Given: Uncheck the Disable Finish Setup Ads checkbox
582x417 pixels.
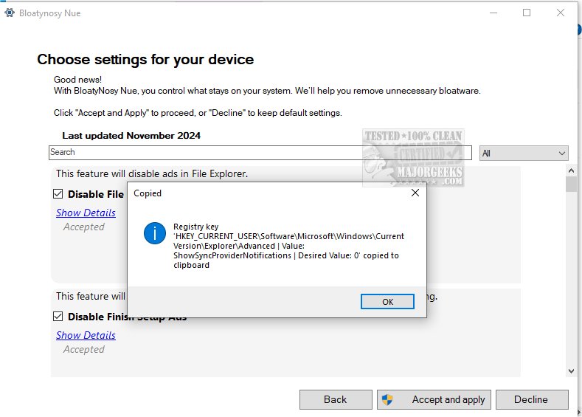Looking at the screenshot, I should click(58, 317).
